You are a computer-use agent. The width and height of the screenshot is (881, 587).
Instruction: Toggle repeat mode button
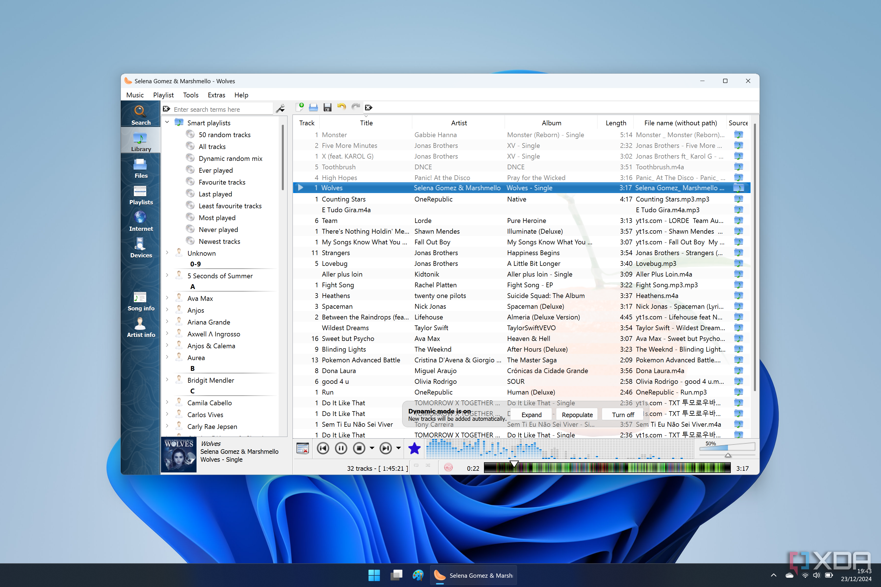[416, 466]
